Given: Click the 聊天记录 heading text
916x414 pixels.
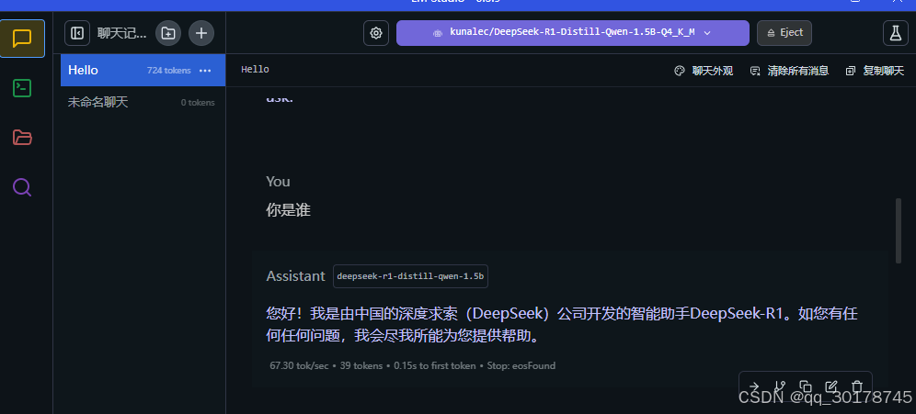Looking at the screenshot, I should (x=122, y=33).
